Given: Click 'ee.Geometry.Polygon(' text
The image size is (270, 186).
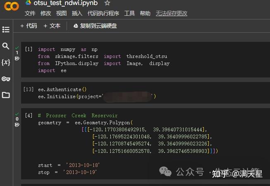Looking at the screenshot, I should (104, 123).
